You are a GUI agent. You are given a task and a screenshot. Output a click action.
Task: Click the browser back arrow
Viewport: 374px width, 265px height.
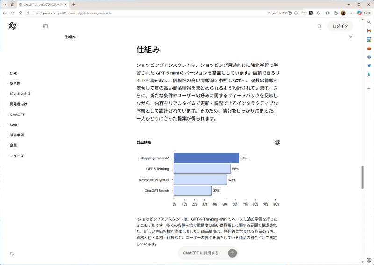pos(5,13)
